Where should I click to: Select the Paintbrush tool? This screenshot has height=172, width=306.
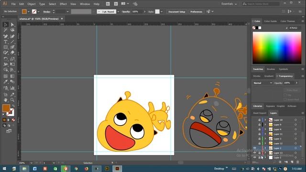tap(12, 47)
